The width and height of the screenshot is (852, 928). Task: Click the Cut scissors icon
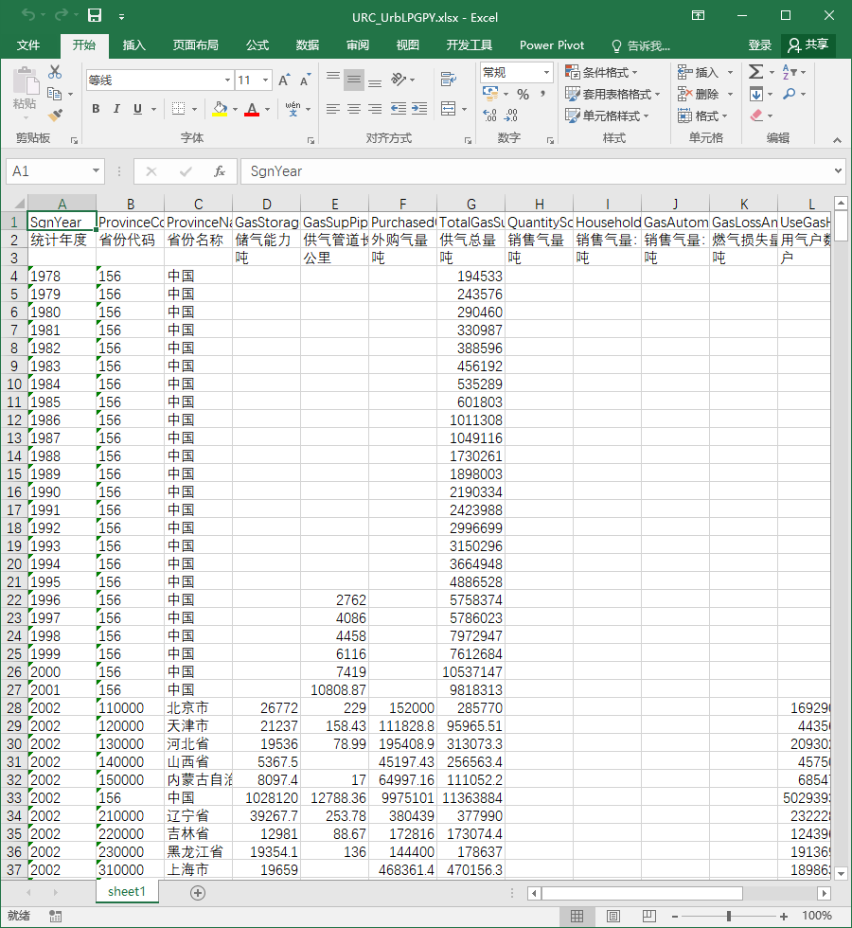point(55,72)
